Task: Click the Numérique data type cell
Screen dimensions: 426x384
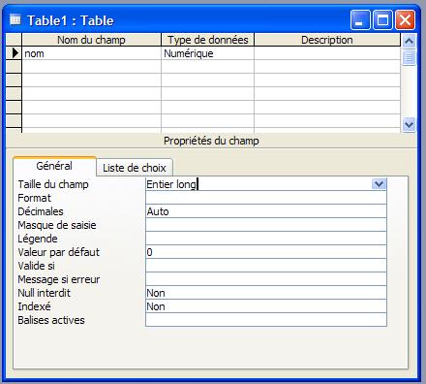Action: click(207, 53)
